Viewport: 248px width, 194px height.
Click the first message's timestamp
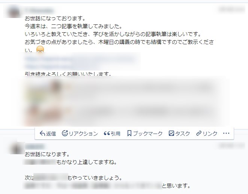pyautogui.click(x=232, y=9)
